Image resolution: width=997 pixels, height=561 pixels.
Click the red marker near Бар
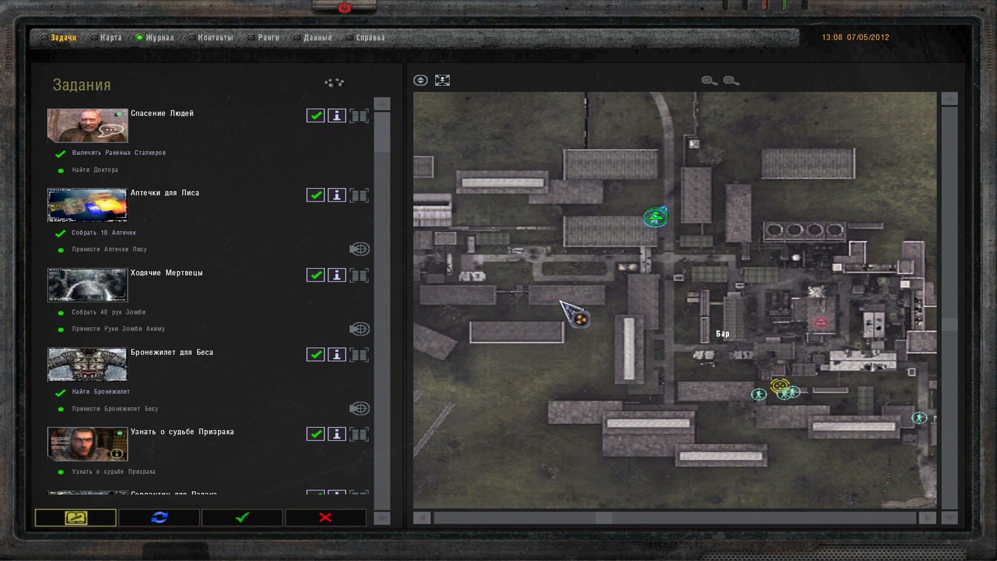(822, 322)
